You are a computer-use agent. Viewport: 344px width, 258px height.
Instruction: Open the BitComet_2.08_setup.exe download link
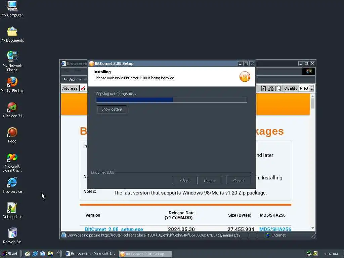114,229
